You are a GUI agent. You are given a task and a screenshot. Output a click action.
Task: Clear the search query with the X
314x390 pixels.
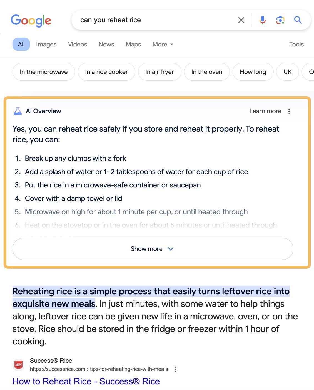[241, 20]
